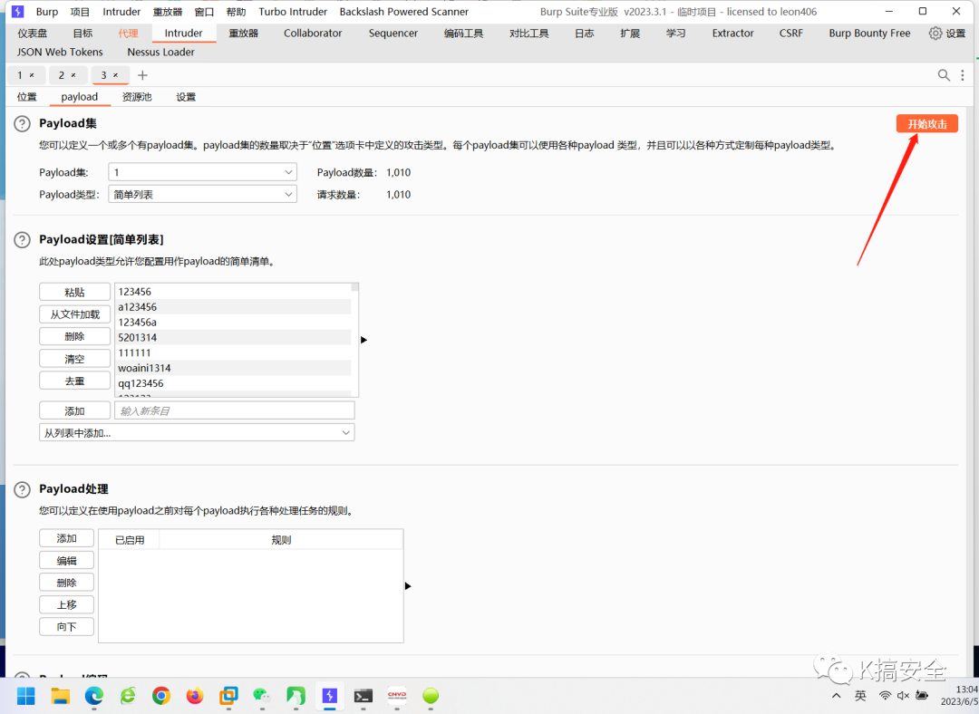Launch Google Chrome from the taskbar
Screen dimensions: 979x714
click(x=161, y=695)
